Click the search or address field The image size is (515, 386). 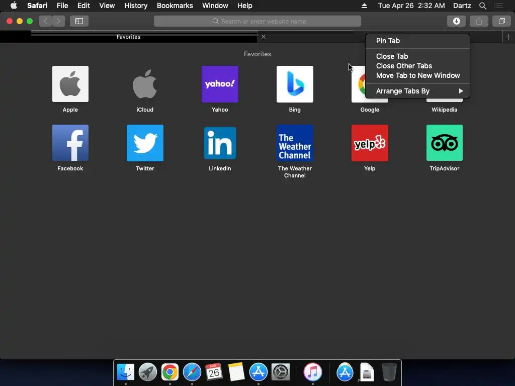coord(257,21)
